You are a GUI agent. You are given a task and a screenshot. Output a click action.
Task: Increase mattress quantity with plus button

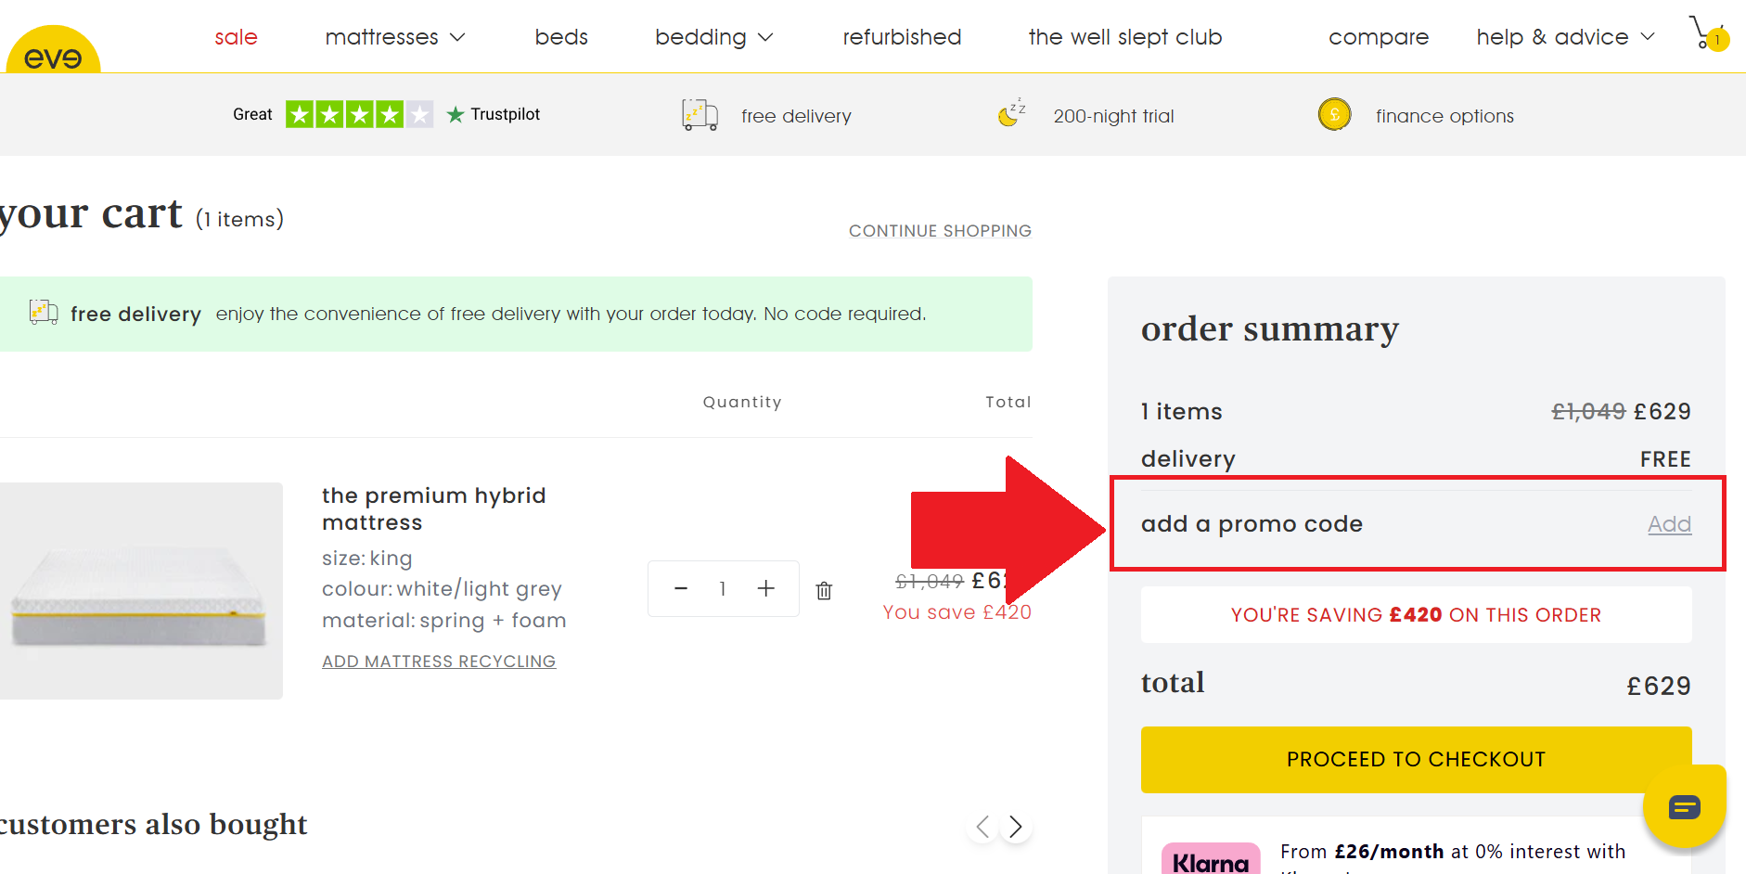(x=765, y=588)
